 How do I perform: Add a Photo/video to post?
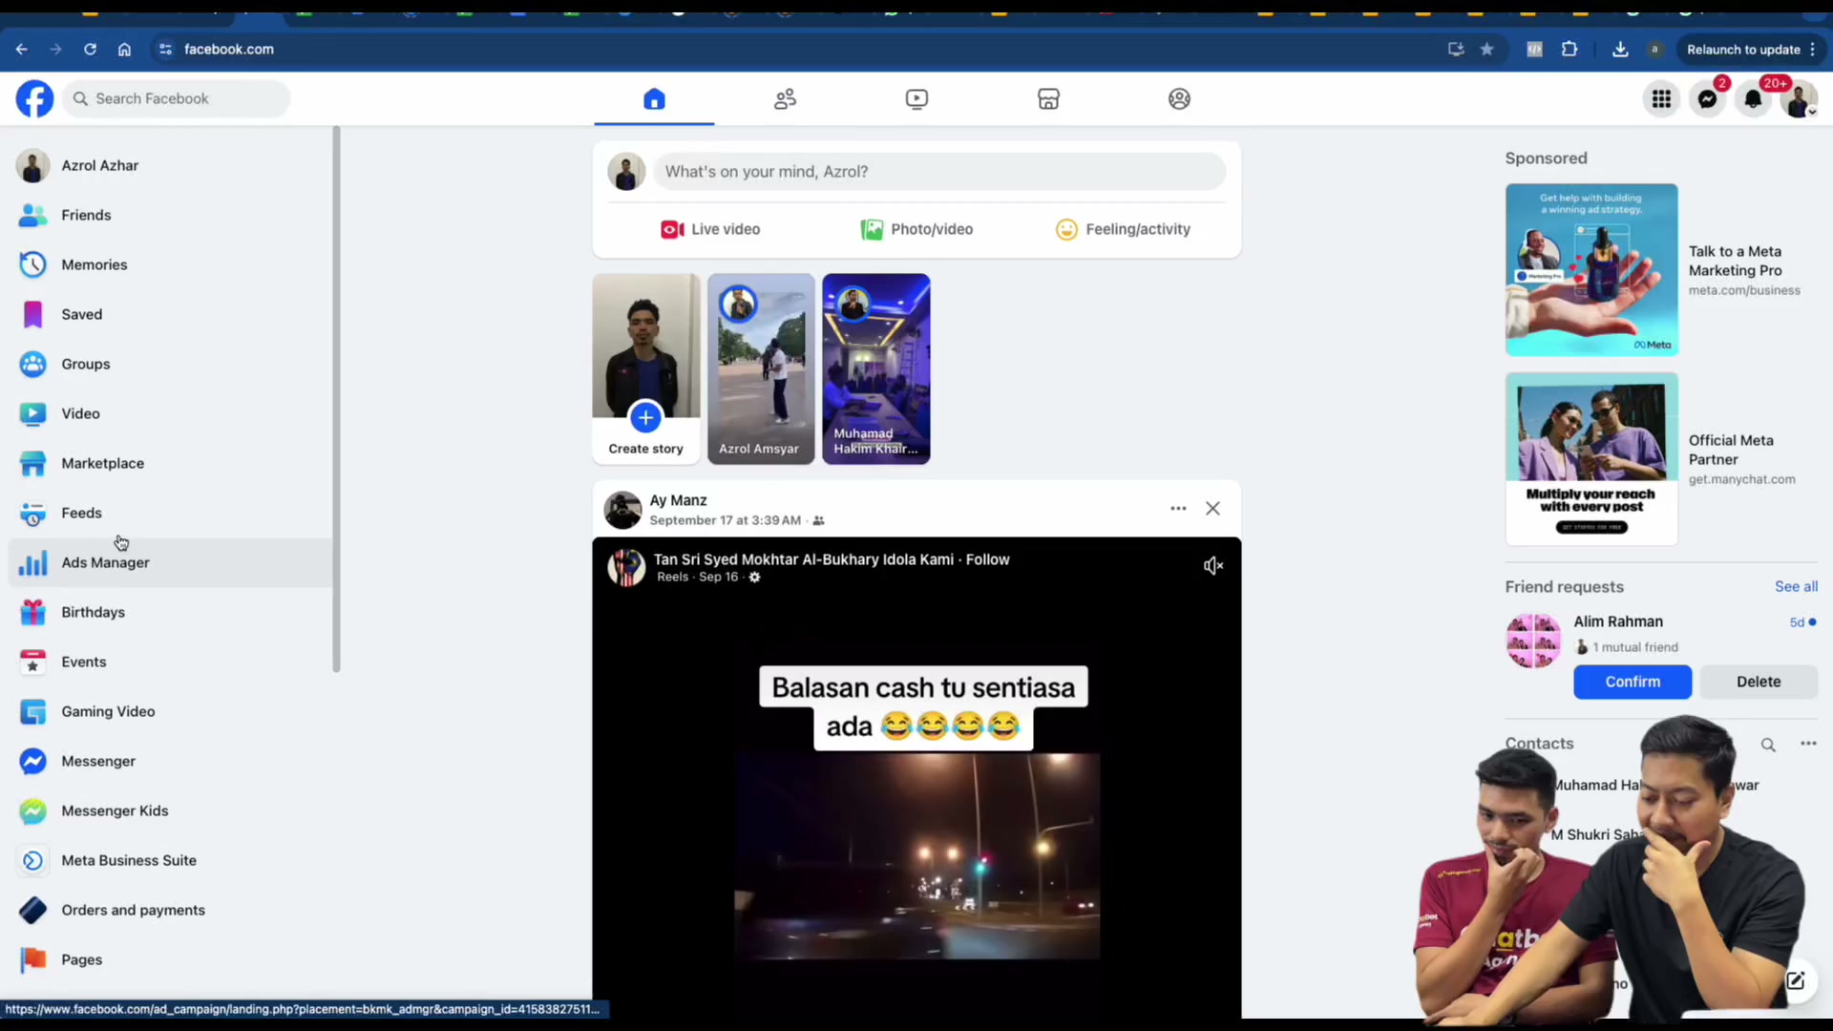[916, 229]
